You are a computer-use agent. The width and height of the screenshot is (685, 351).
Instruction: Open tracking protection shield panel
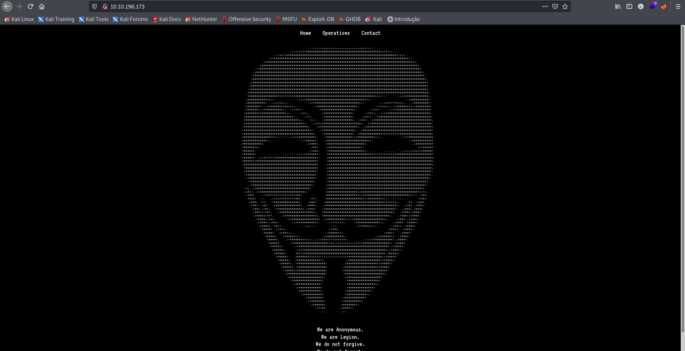95,6
